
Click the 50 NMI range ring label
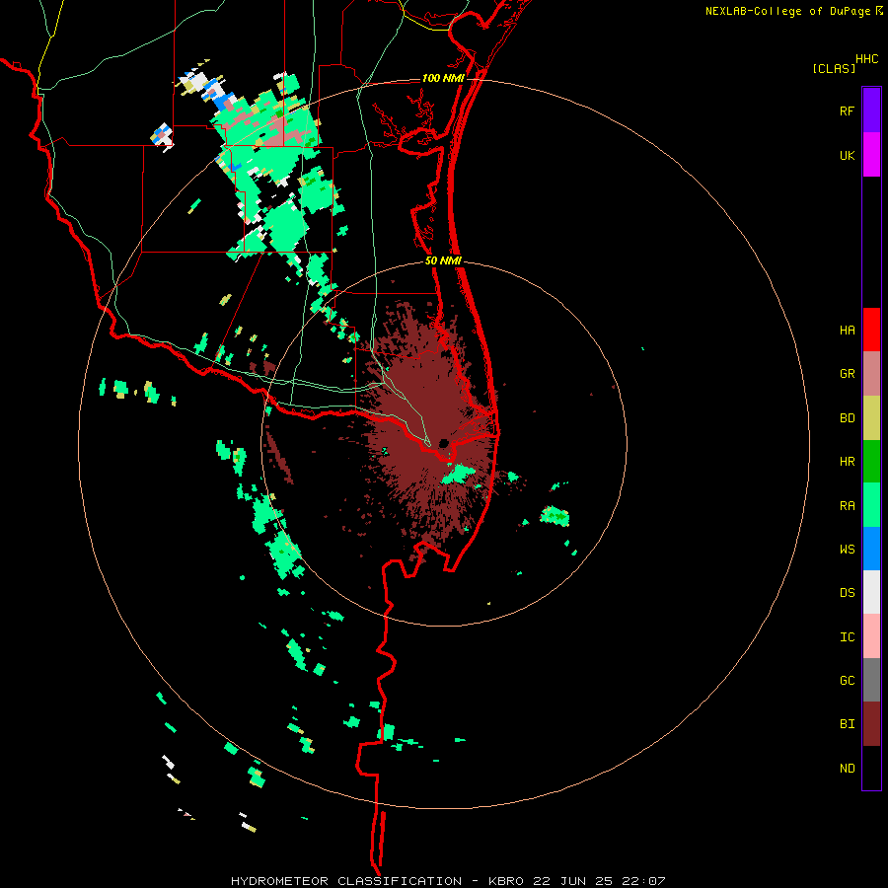coord(443,260)
